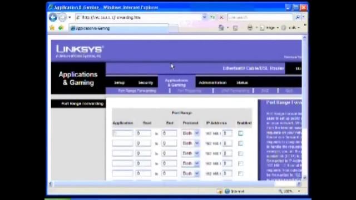Open the Home button dropdown arrow
This screenshot has width=356, height=200.
(x=228, y=28)
